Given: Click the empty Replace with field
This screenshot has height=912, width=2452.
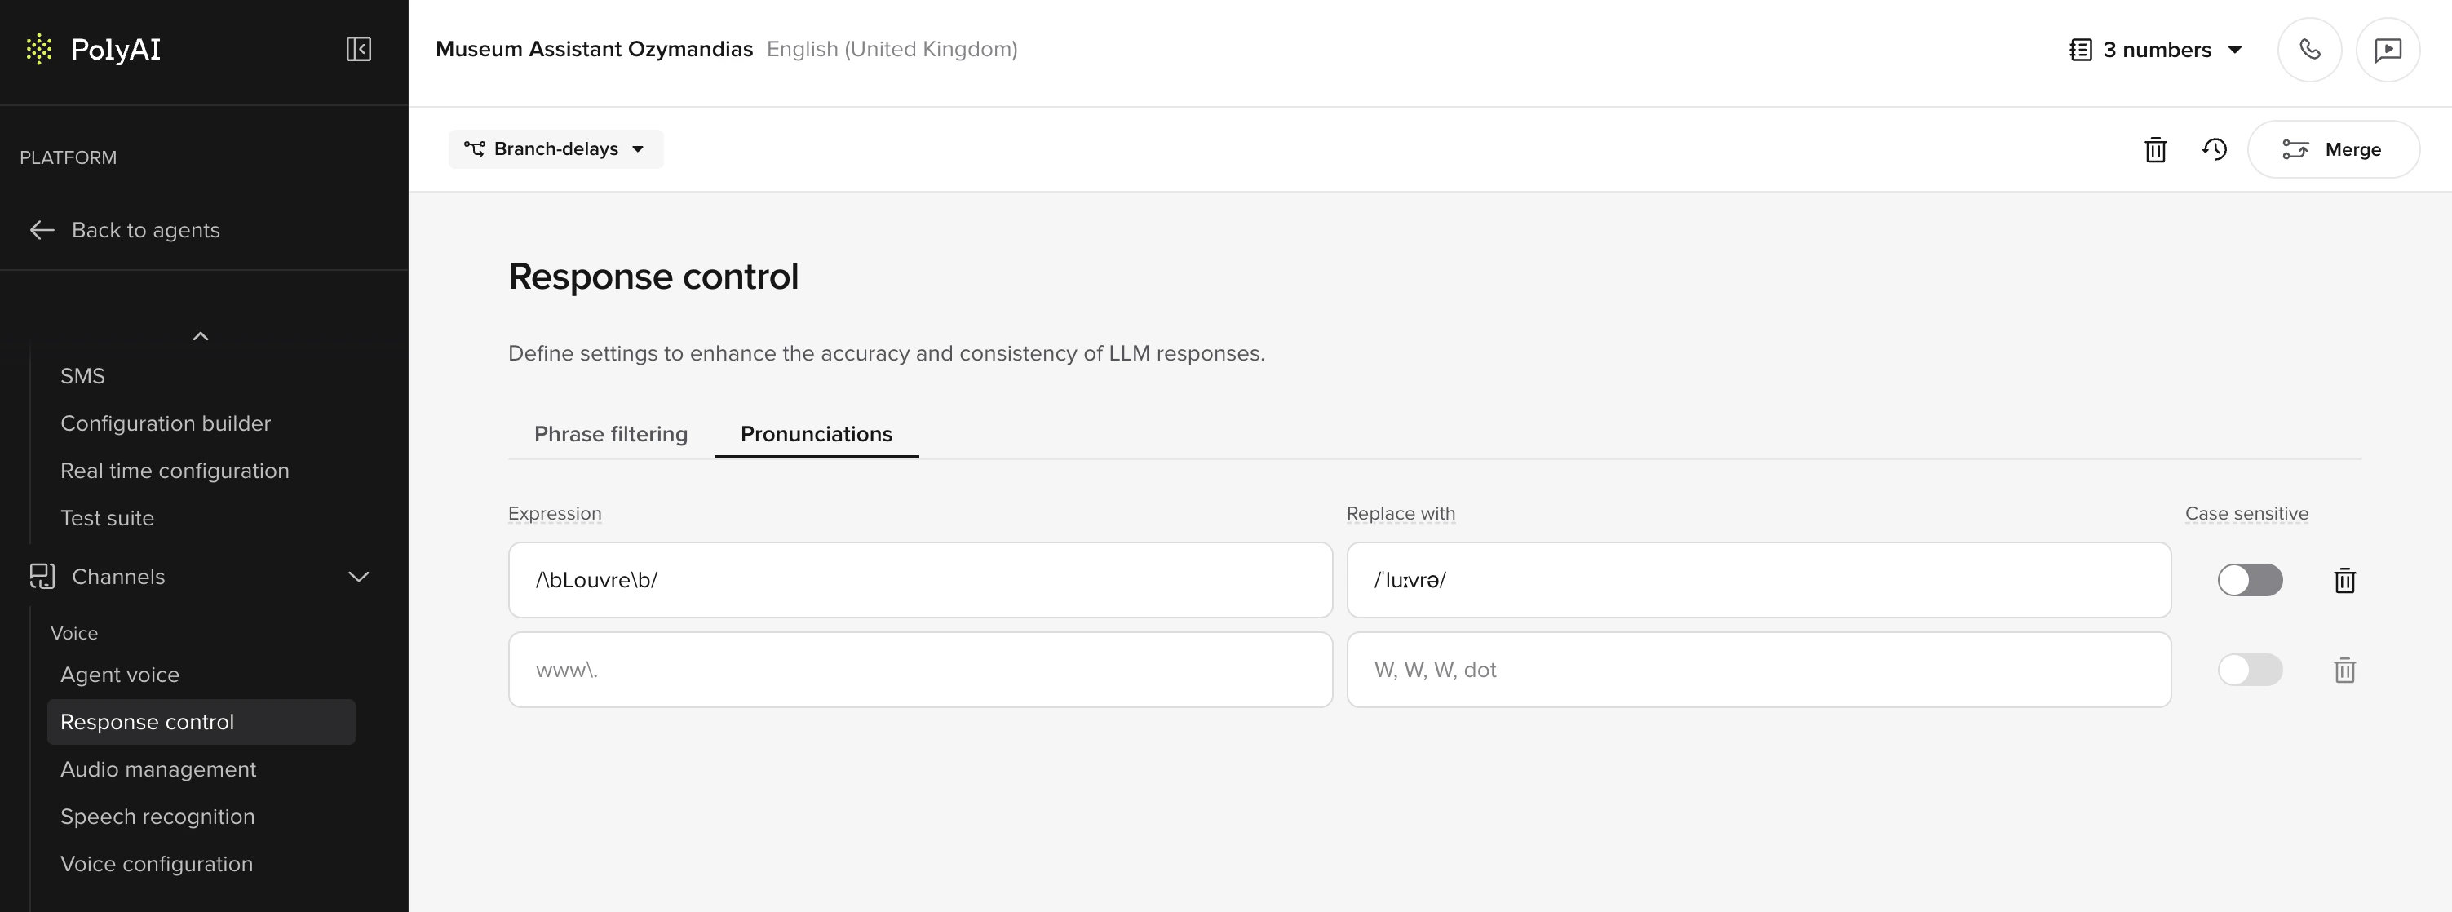Looking at the screenshot, I should (x=1758, y=671).
